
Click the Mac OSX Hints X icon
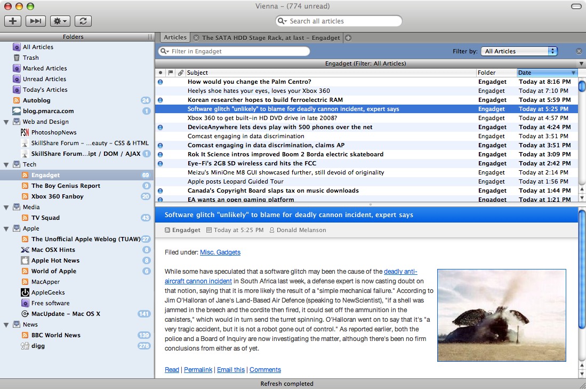(x=25, y=250)
